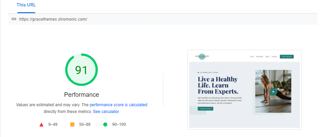Viewport: 325px width, 137px height.
Task: Click the Live a Healthy Life headline
Action: point(218,85)
